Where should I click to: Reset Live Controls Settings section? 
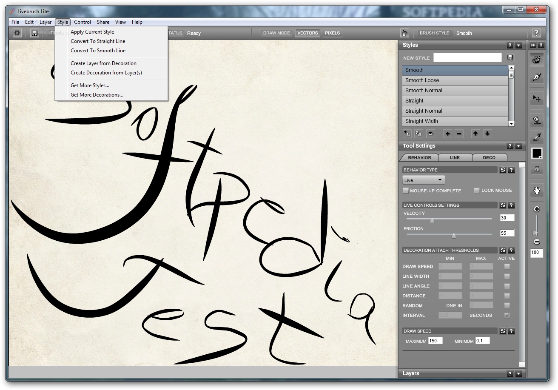[503, 205]
